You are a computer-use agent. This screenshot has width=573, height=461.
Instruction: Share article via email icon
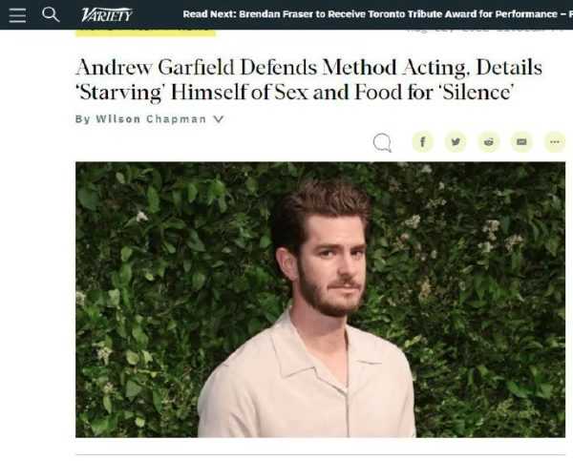521,141
